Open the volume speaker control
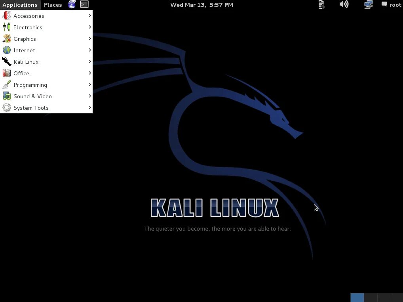Screen dimensions: 403x302 pyautogui.click(x=344, y=4)
